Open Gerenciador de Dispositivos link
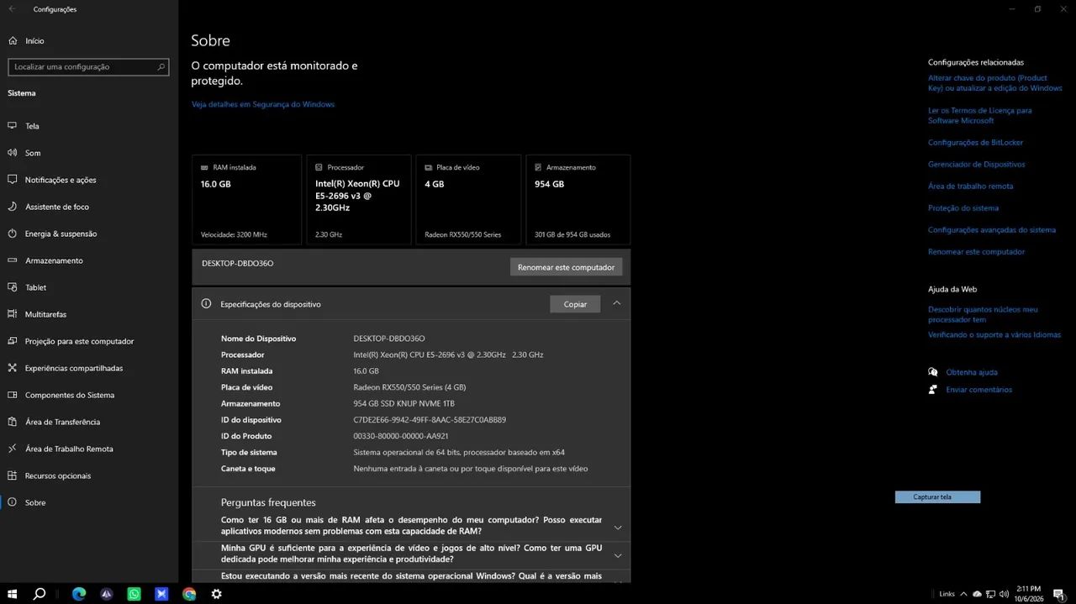 coord(977,164)
